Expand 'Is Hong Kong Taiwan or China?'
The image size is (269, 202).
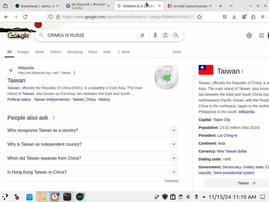(93, 172)
